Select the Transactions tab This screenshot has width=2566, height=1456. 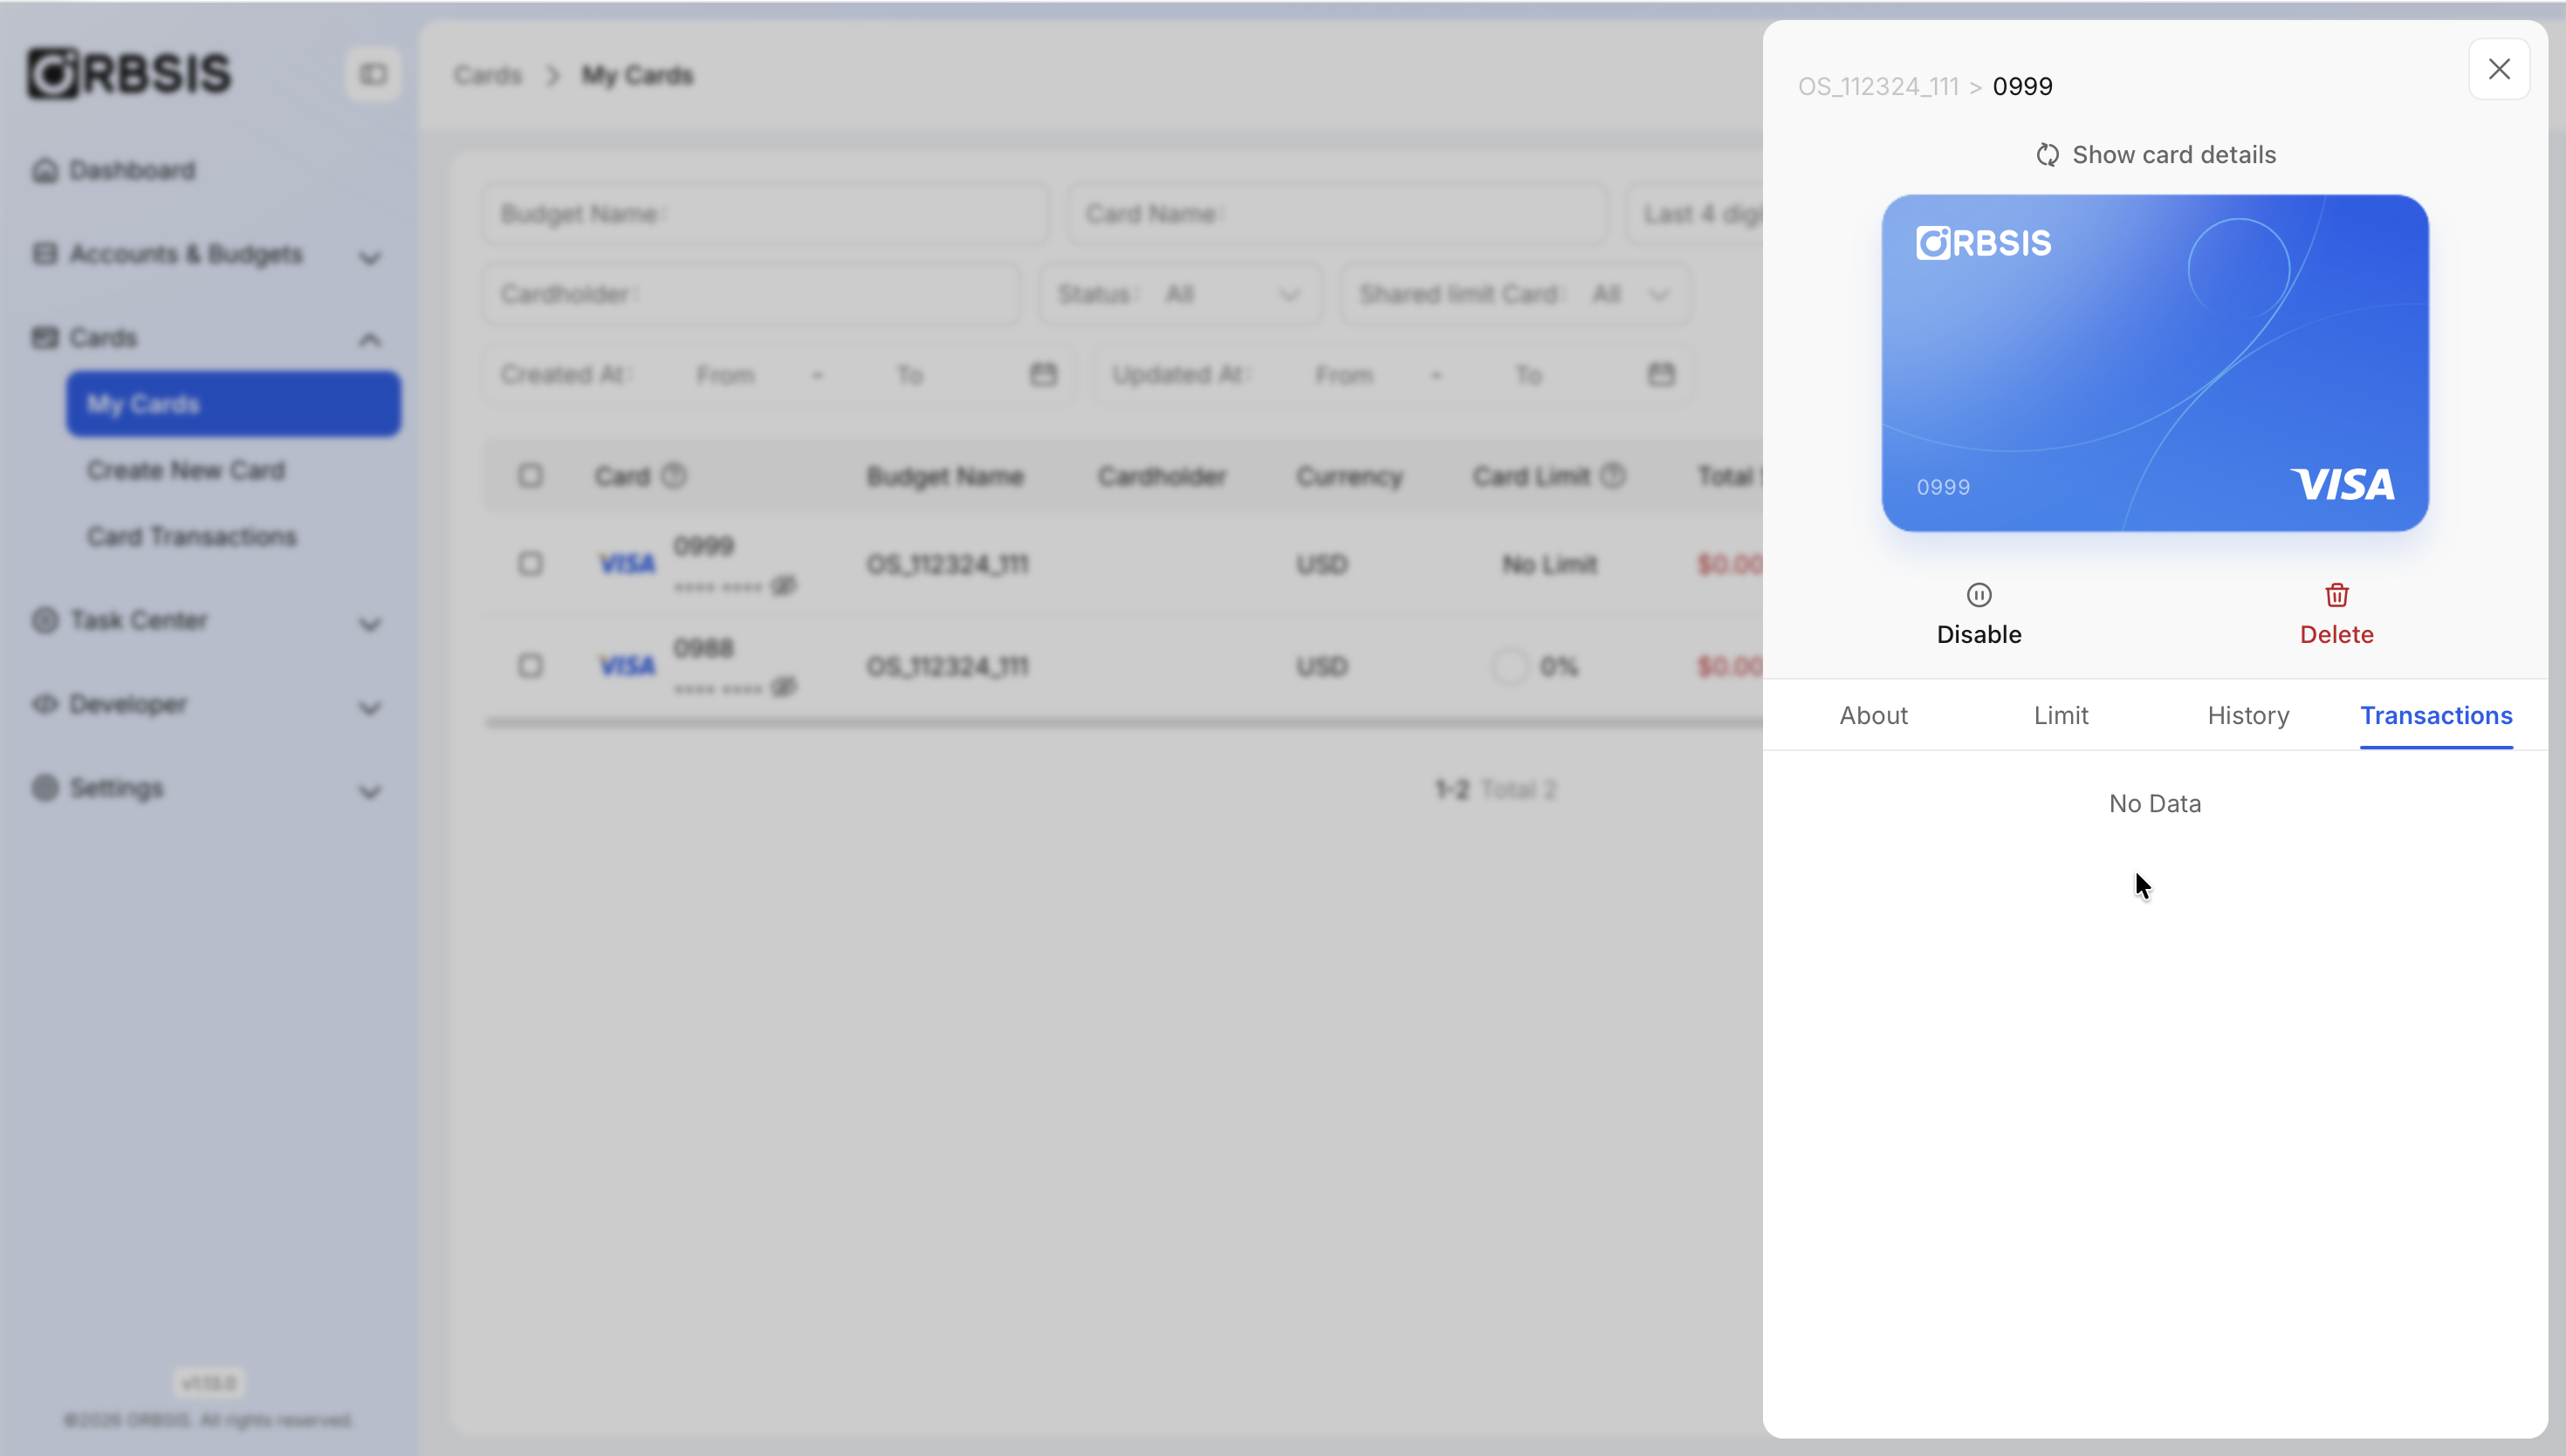pyautogui.click(x=2436, y=715)
